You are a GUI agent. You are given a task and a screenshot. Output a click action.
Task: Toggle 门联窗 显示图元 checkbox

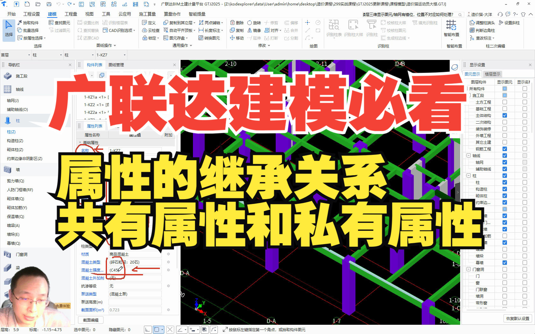click(505, 289)
